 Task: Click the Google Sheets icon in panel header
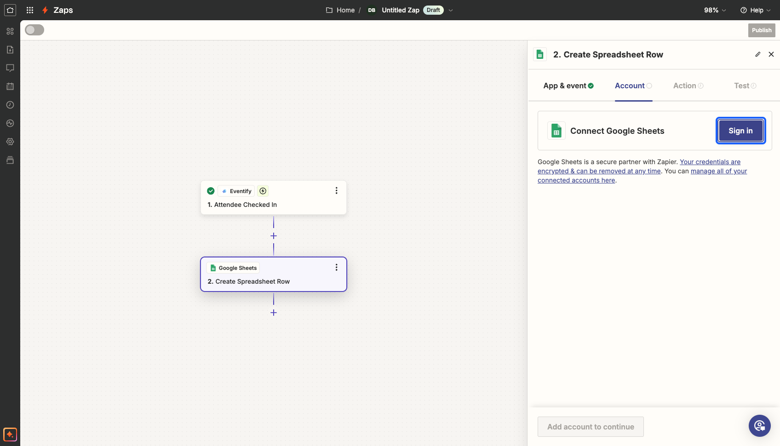tap(540, 54)
